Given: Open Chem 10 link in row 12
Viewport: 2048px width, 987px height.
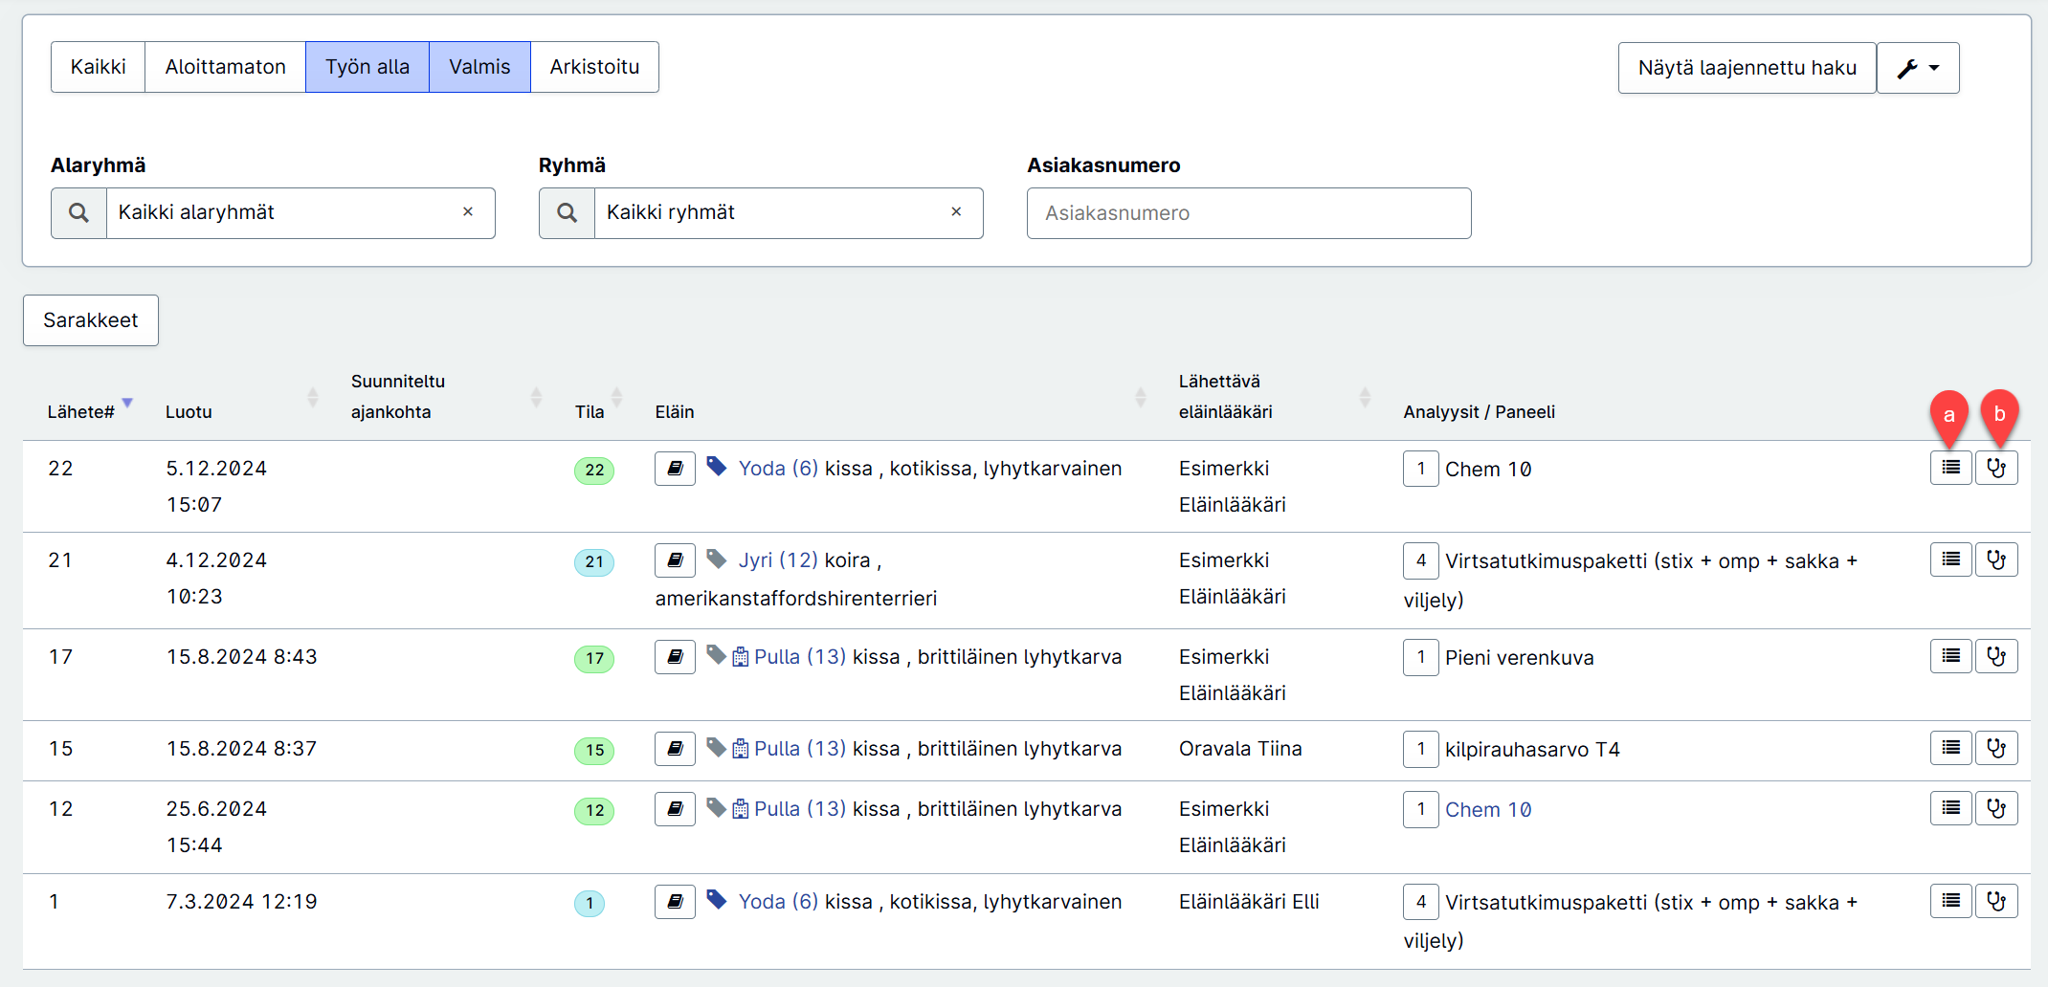Looking at the screenshot, I should point(1488,810).
